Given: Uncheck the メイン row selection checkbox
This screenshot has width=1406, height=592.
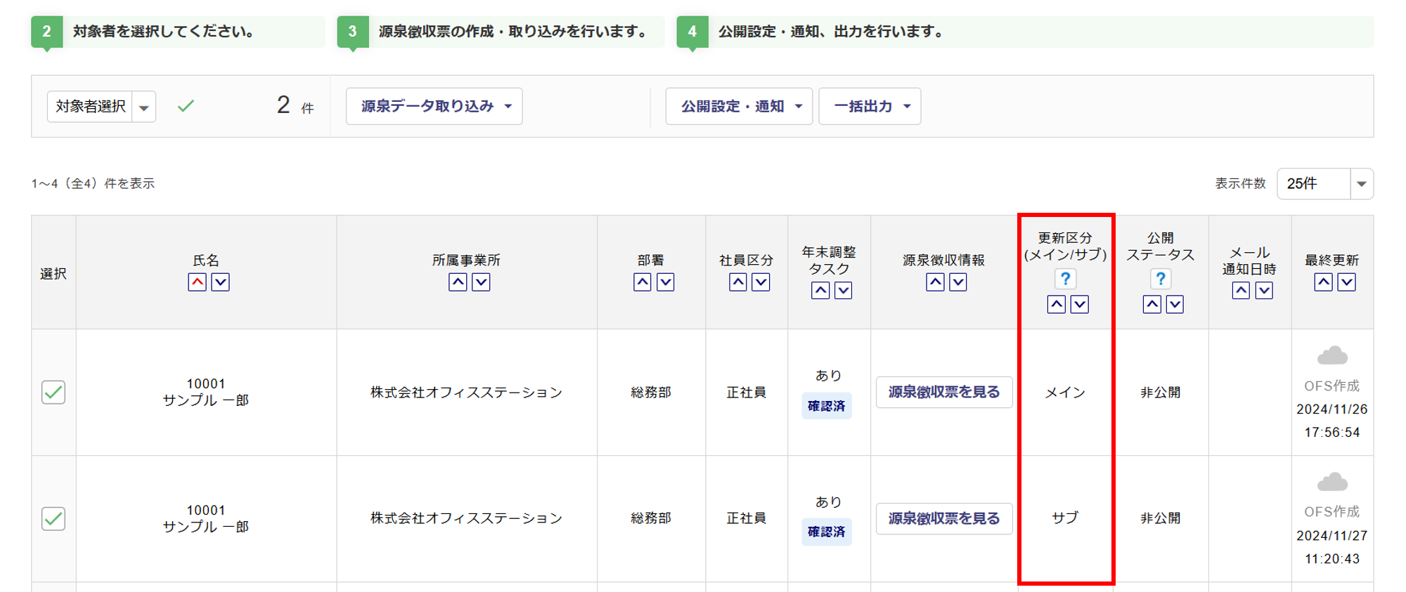Looking at the screenshot, I should click(53, 392).
